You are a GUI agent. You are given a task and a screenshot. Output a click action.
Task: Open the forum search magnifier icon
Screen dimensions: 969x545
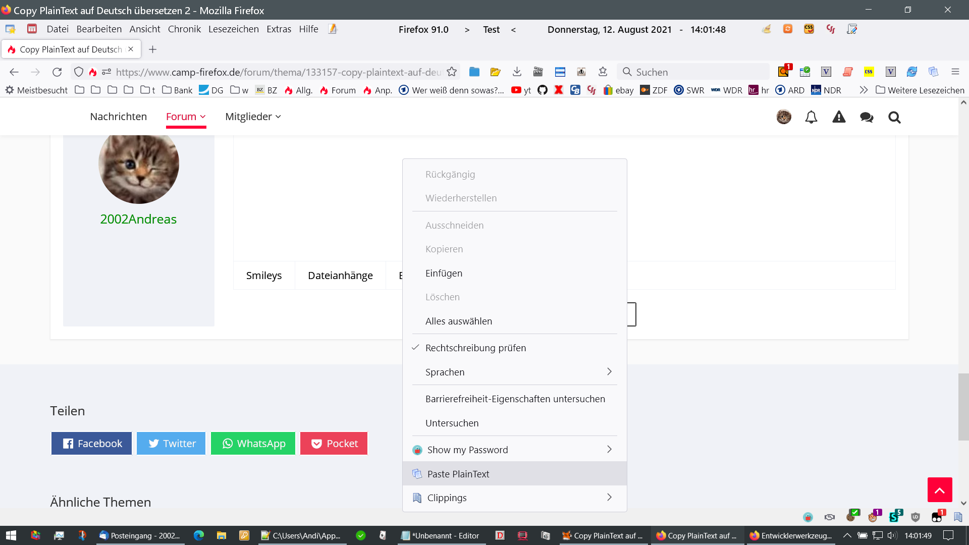point(894,117)
